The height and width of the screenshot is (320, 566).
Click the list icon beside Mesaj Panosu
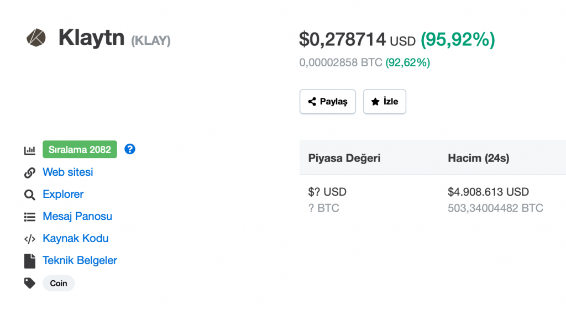click(x=30, y=217)
